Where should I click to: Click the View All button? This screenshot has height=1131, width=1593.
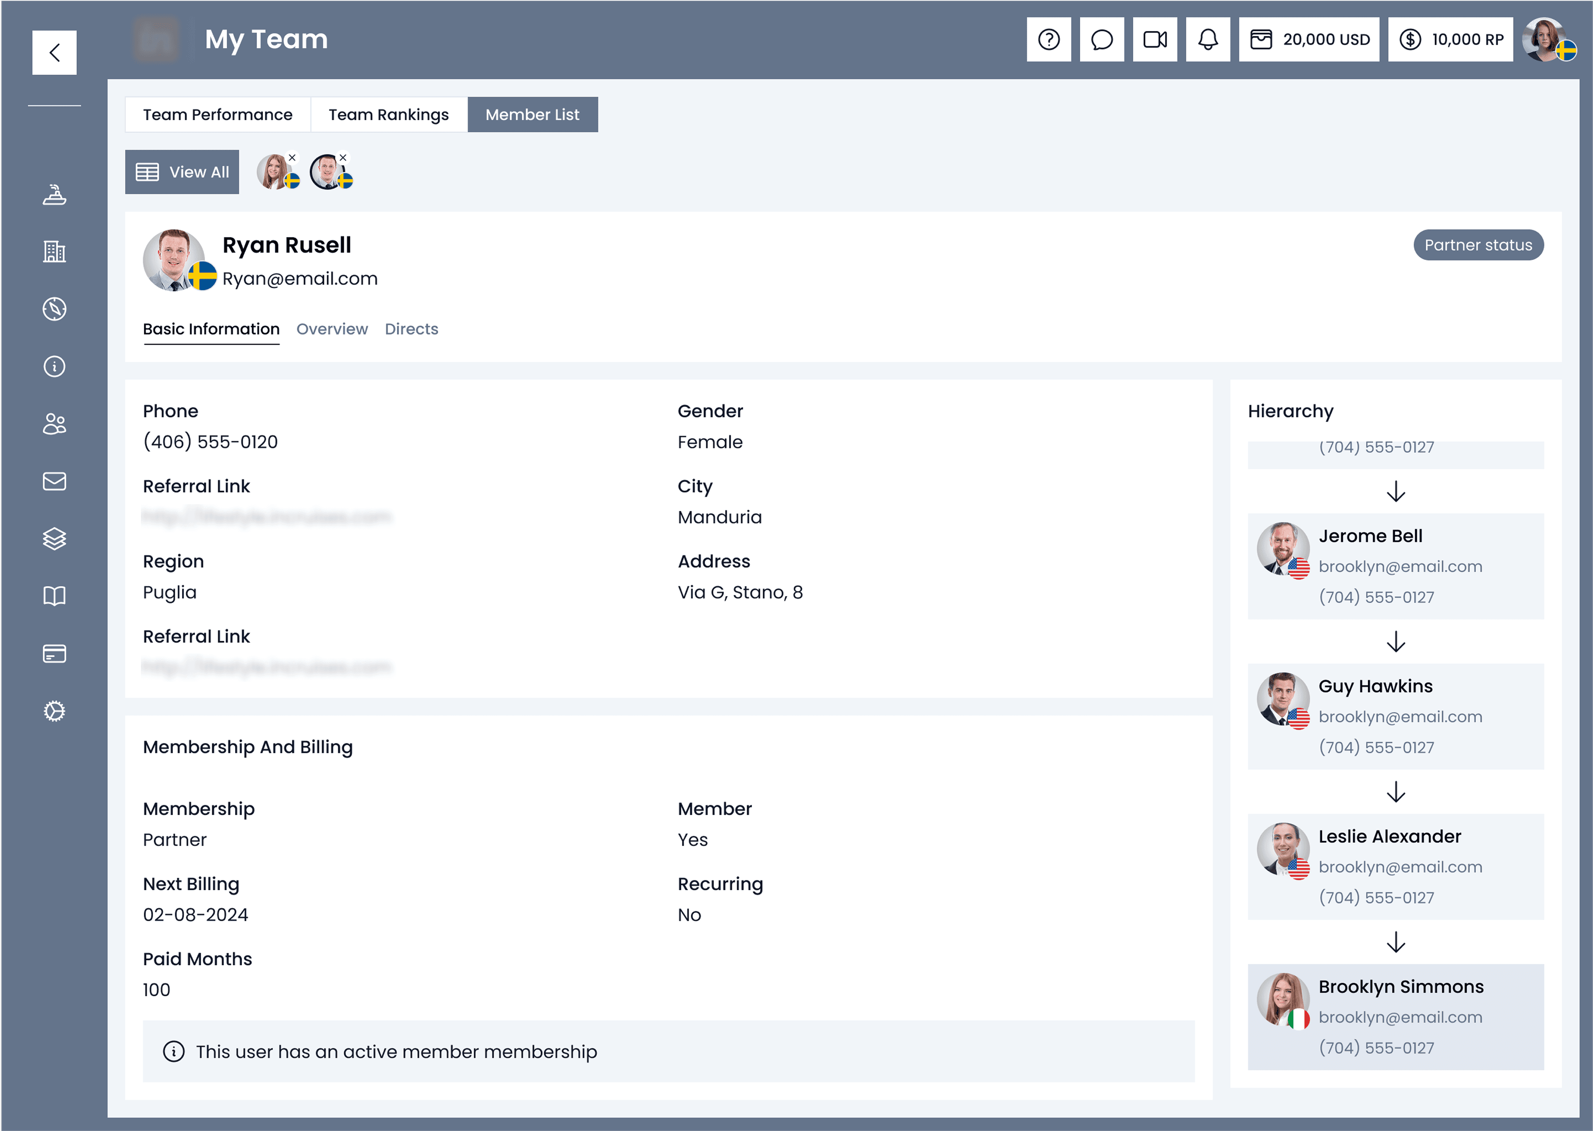tap(182, 172)
